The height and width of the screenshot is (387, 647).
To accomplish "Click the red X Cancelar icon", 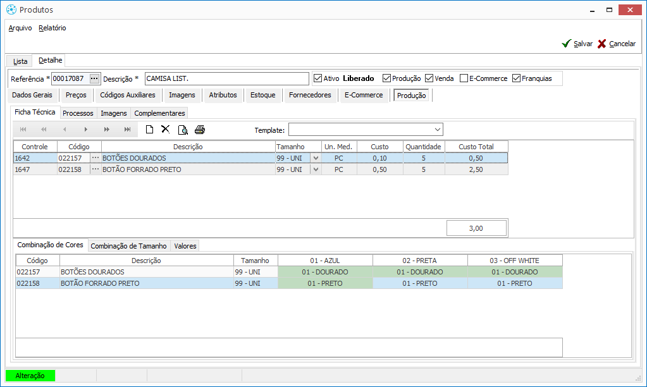I will (602, 44).
